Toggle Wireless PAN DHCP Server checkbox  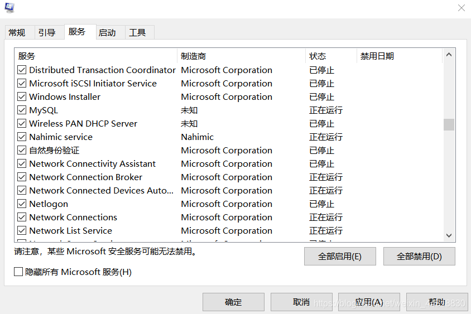pos(22,123)
